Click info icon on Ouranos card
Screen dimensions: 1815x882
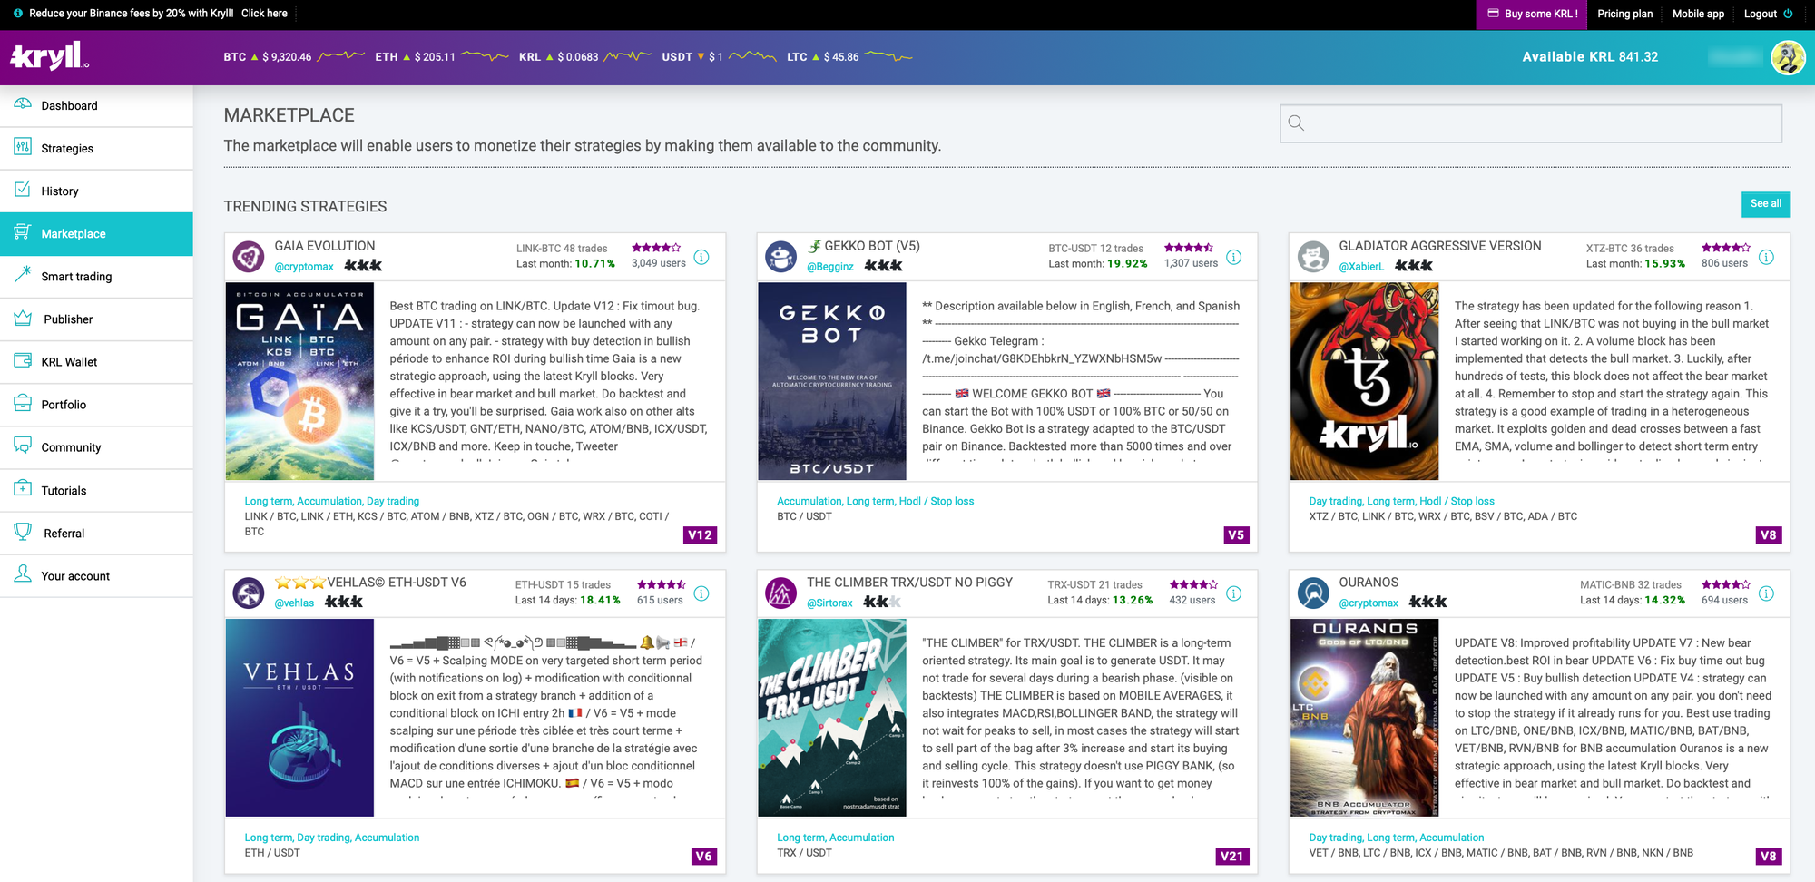tap(1766, 594)
